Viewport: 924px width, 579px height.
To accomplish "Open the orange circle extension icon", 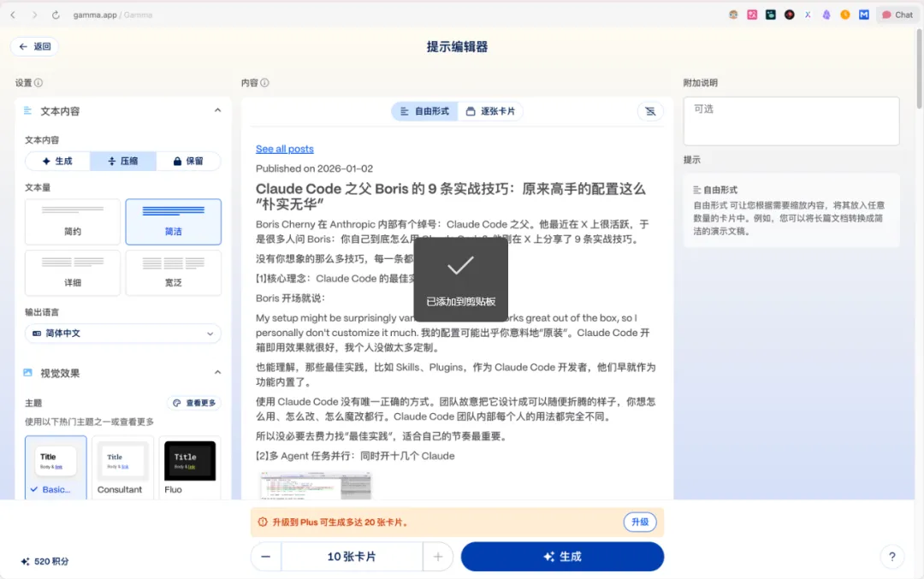I will (845, 15).
